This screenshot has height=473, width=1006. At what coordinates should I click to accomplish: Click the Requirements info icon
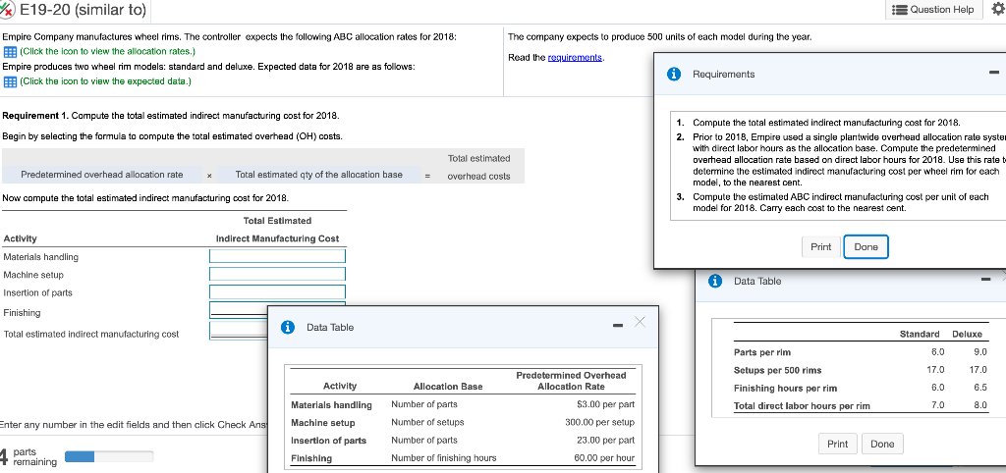674,75
